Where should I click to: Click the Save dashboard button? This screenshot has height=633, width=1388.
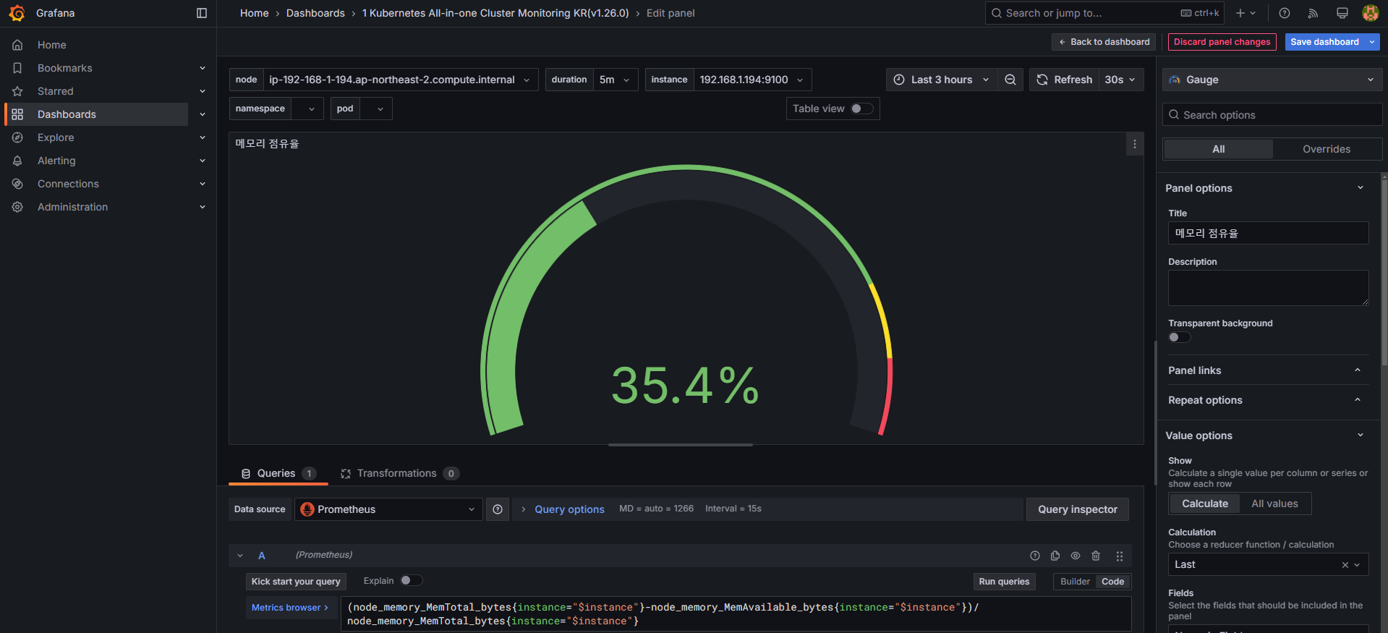pos(1325,42)
